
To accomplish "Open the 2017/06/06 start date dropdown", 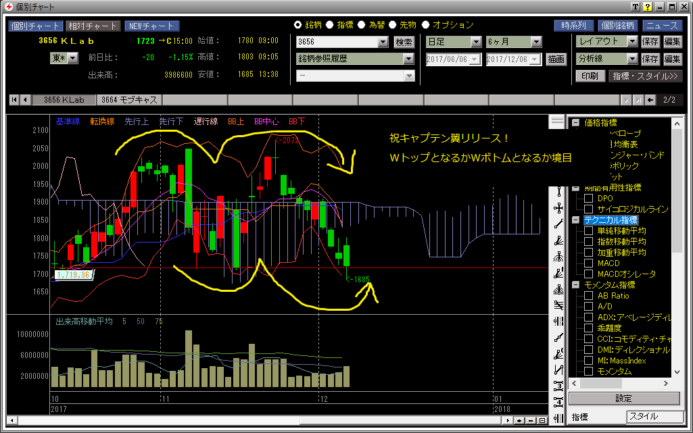I will coord(475,59).
